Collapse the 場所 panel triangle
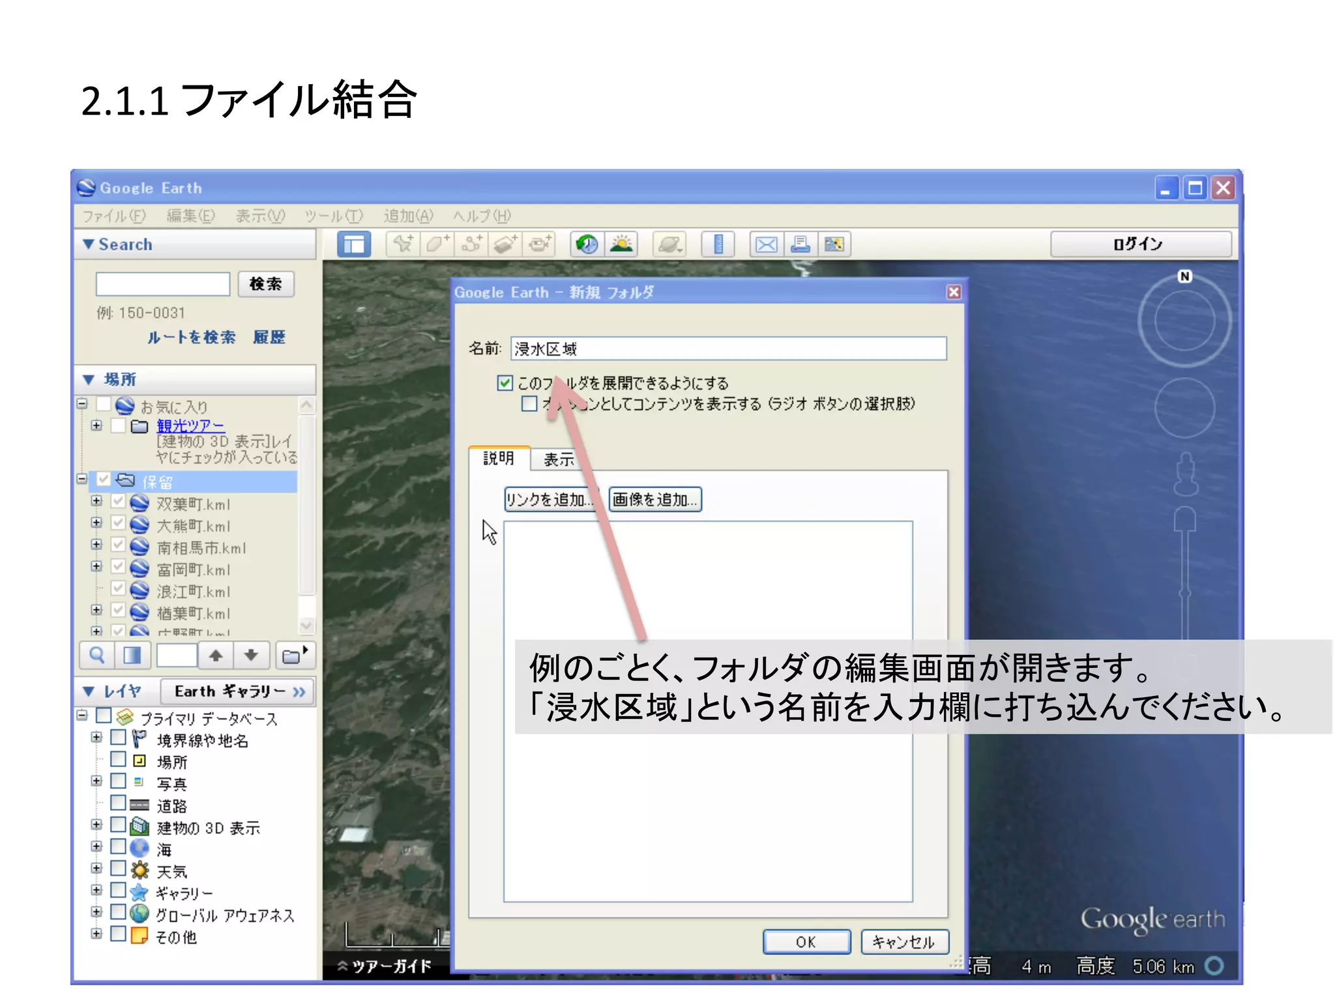This screenshot has width=1335, height=1001. (x=89, y=379)
